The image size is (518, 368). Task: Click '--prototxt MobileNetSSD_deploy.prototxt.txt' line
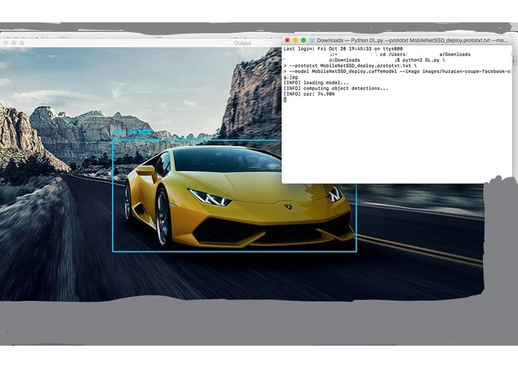click(350, 66)
